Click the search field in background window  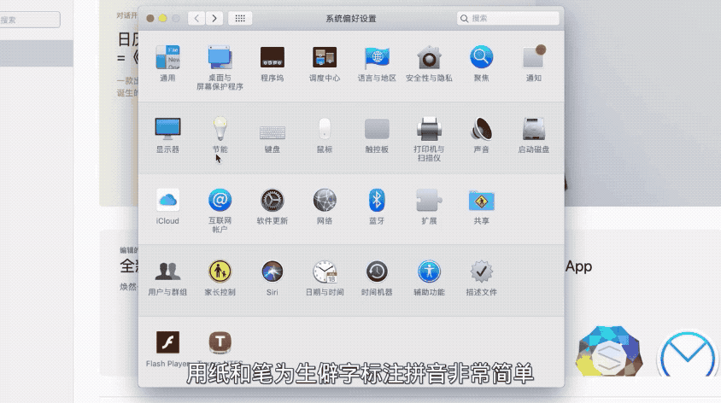(29, 20)
